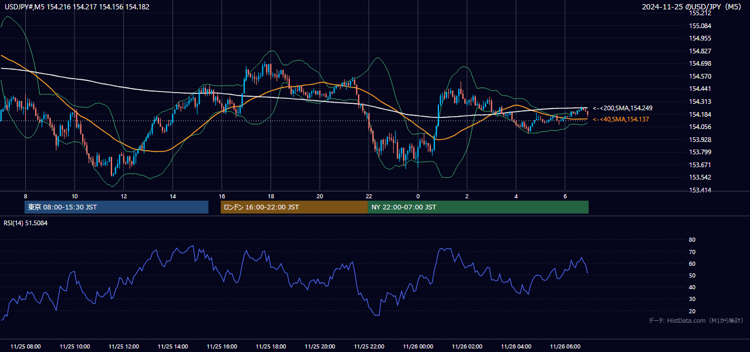The image size is (750, 352).
Task: Select the NY 22:00-07:00 JST session bar
Action: [x=478, y=207]
